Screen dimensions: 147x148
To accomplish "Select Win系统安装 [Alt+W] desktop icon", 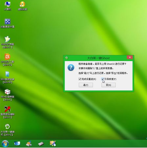I will point(8,77).
